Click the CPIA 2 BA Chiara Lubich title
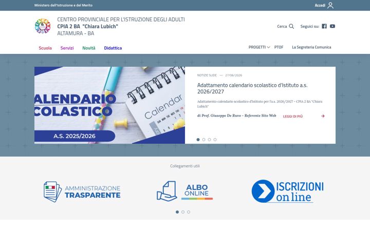 (x=87, y=26)
